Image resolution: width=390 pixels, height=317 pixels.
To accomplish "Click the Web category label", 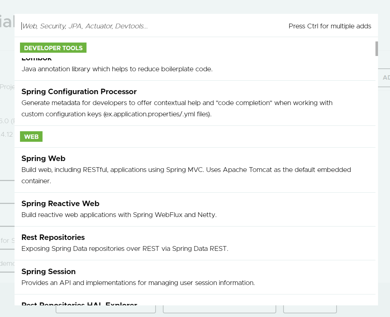I will coord(31,137).
